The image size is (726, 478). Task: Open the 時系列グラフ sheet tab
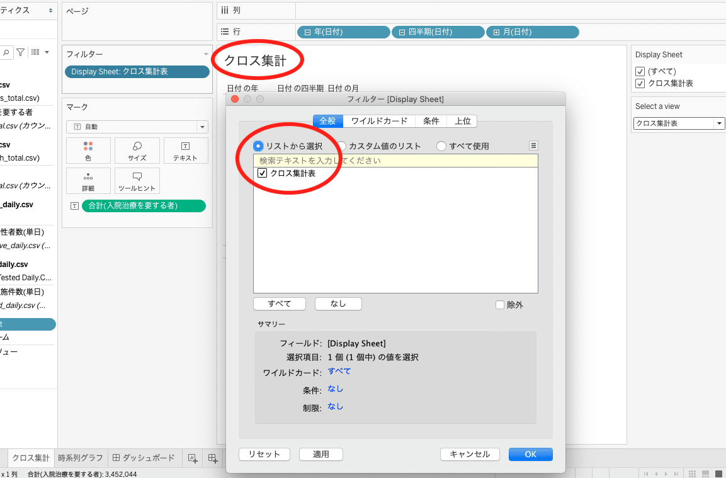pyautogui.click(x=81, y=458)
